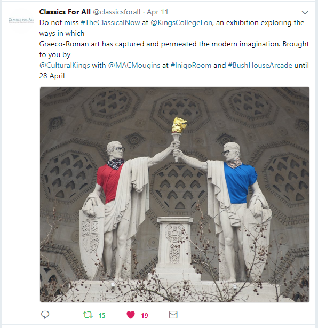
Task: Retweet using the green arrows icon
Action: [x=88, y=315]
